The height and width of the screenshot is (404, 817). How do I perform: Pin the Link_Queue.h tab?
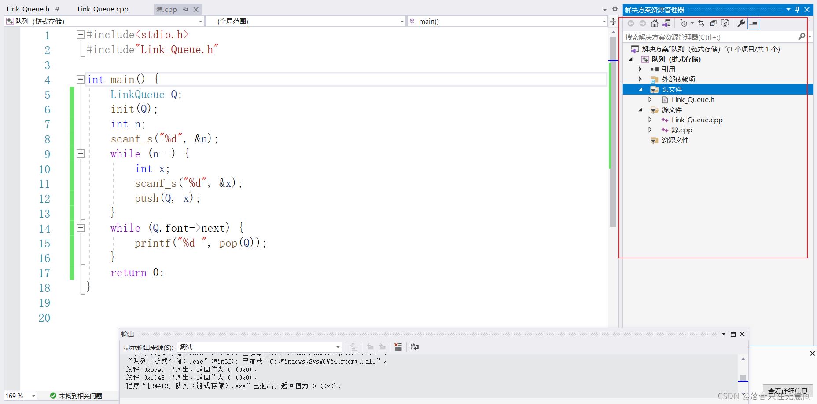(57, 9)
